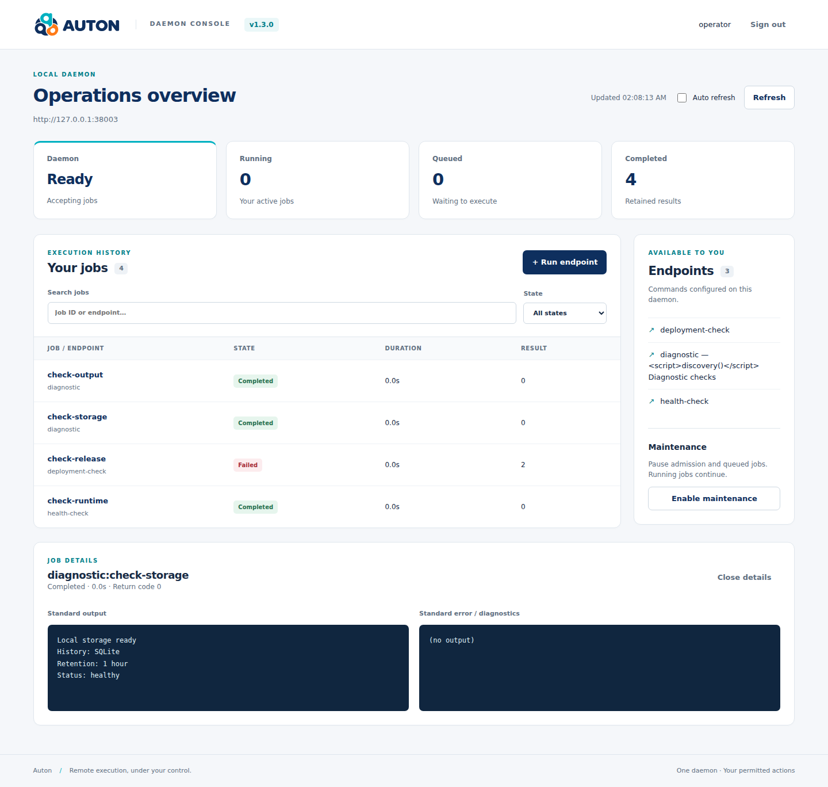Click Close details in job details
Screen dimensions: 828x787
pos(744,577)
